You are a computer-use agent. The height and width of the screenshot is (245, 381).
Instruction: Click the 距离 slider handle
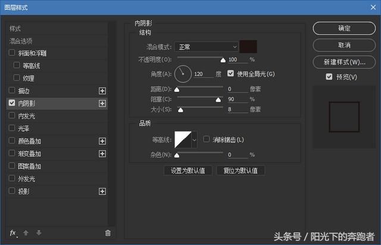(x=177, y=89)
